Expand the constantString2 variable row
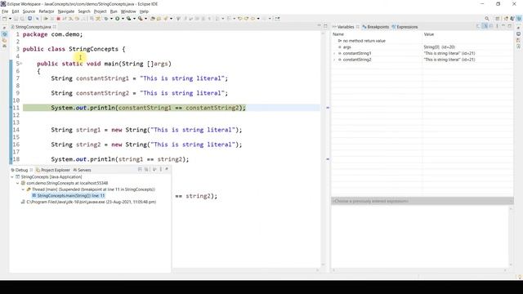This screenshot has width=523, height=294. pos(334,60)
